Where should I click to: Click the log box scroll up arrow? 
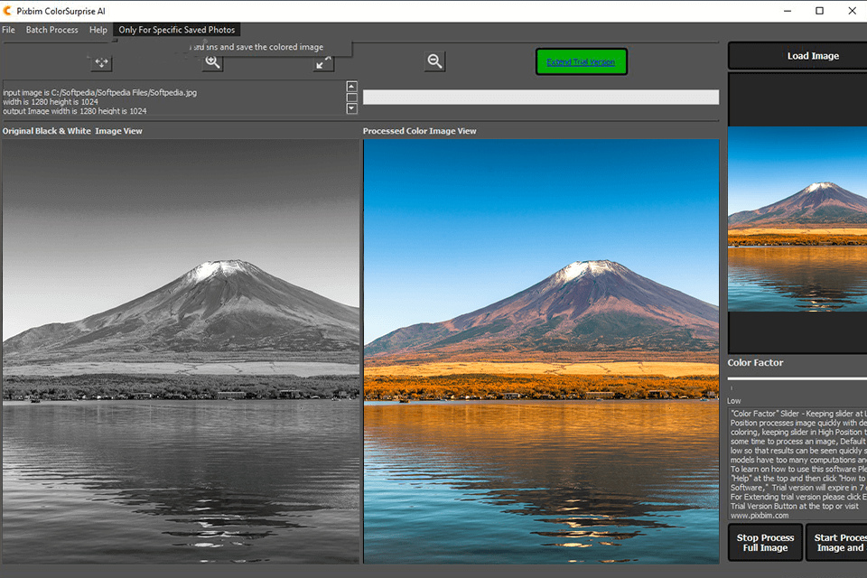click(351, 87)
